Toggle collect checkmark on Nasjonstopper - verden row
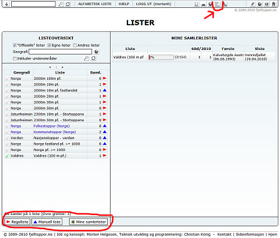 7,138
